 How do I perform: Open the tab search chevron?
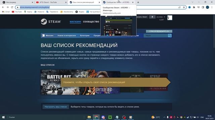click(x=192, y=2)
